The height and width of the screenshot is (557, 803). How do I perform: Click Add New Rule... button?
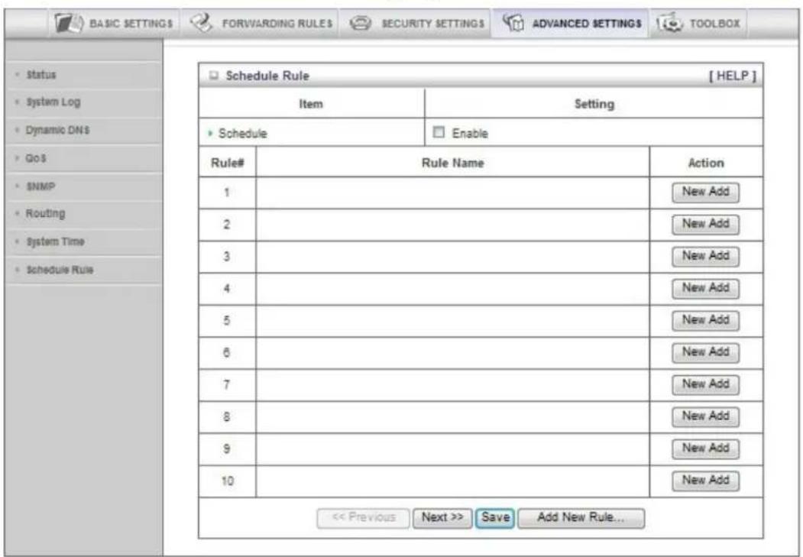[581, 517]
